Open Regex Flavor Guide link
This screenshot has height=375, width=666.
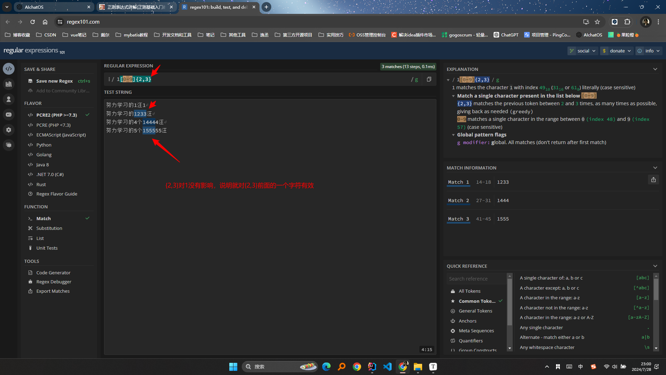57,194
